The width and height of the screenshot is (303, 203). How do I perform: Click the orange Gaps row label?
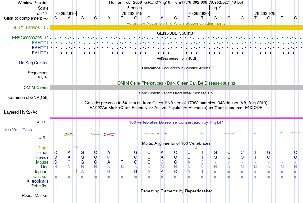click(43, 148)
